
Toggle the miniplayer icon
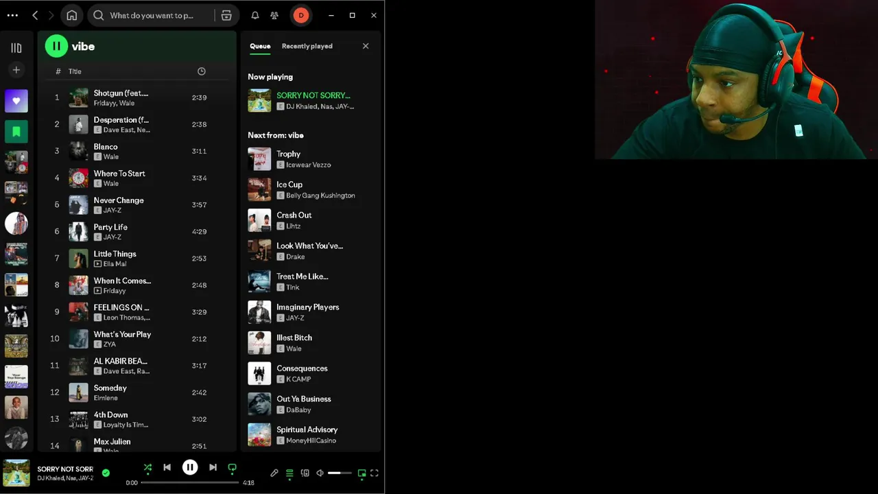[361, 473]
